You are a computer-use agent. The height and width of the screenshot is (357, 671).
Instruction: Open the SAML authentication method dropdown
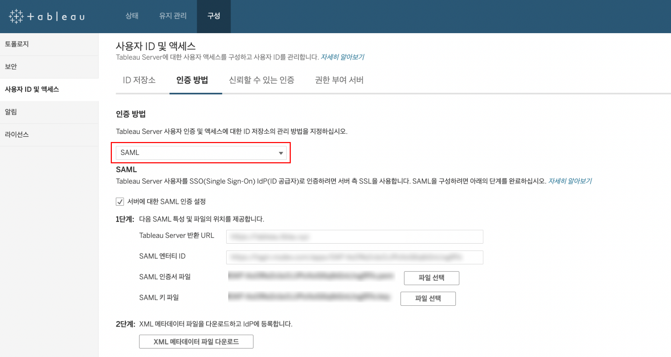(x=201, y=153)
